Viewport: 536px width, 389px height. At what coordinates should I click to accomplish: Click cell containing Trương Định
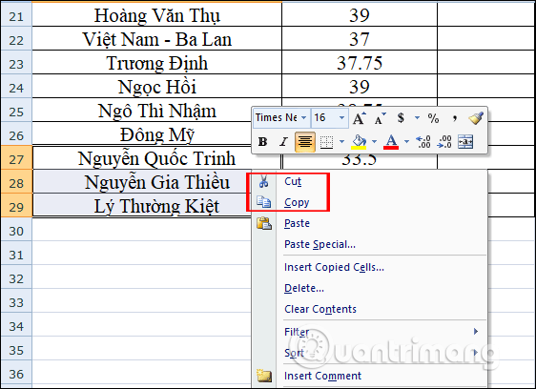tap(157, 63)
